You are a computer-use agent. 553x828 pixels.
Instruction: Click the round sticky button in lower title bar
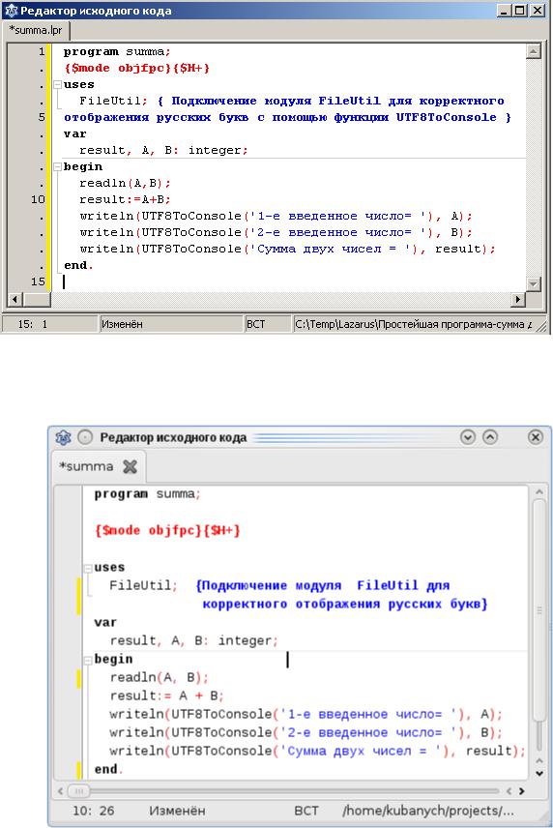pos(85,437)
